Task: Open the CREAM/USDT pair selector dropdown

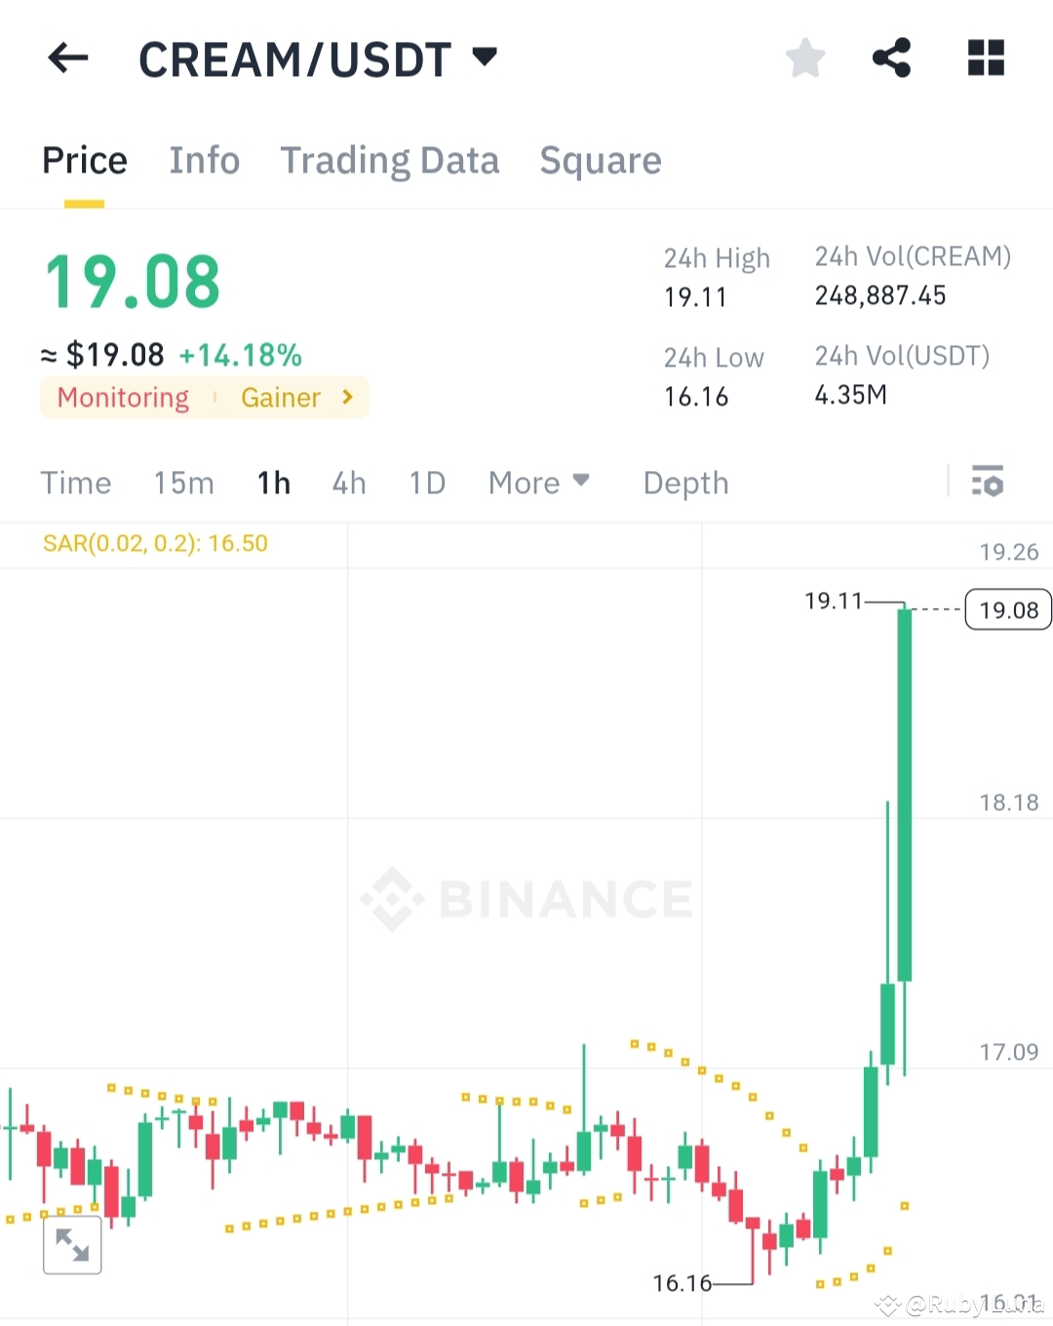Action: point(485,57)
